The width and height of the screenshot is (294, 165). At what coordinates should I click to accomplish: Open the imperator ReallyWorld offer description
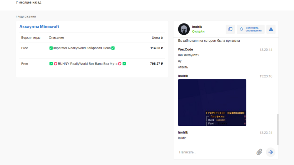[82, 48]
